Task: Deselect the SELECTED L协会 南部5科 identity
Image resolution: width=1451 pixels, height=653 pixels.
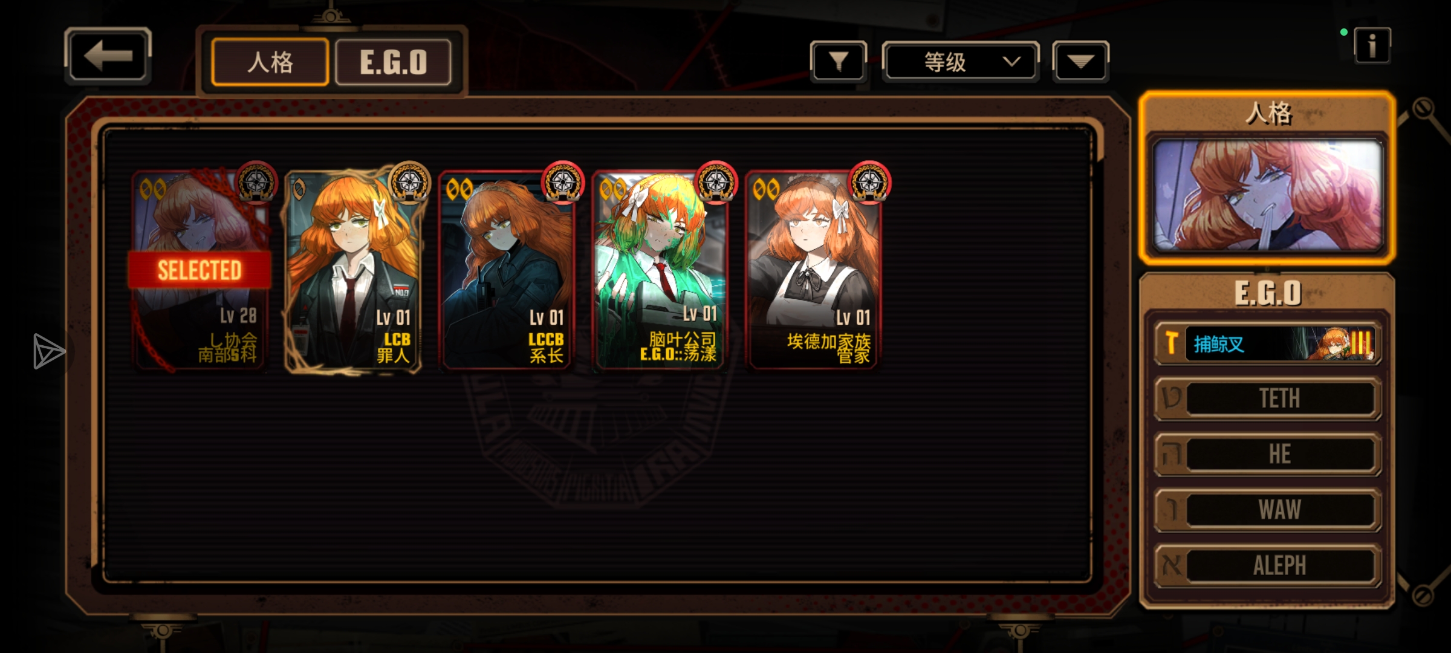Action: [200, 270]
